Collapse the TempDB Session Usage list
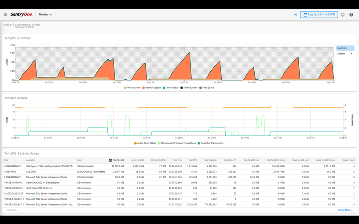 pos(12,210)
